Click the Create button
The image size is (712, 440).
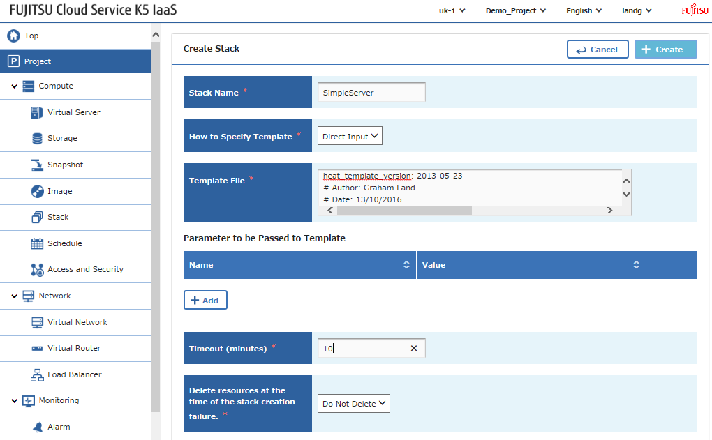point(666,49)
